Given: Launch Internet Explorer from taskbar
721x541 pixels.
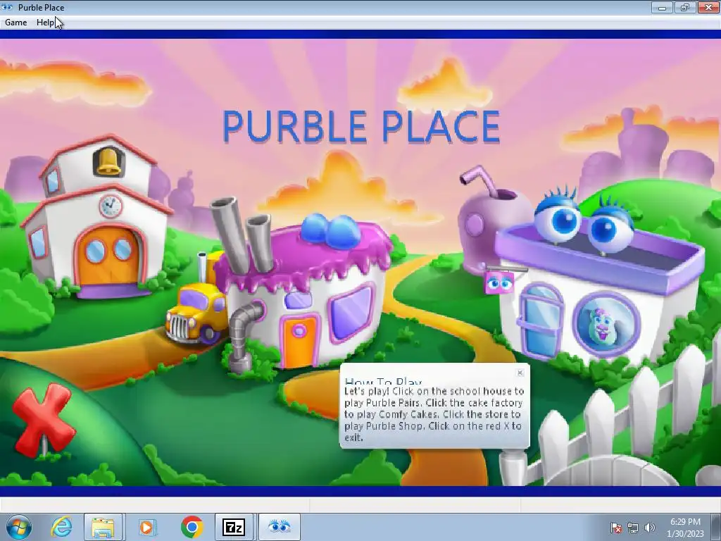Looking at the screenshot, I should coord(62,527).
